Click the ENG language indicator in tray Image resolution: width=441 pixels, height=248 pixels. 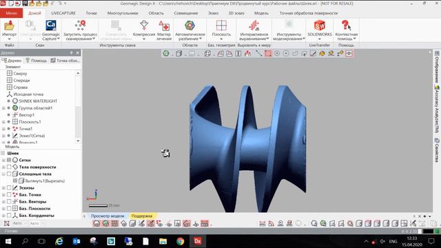click(x=393, y=241)
